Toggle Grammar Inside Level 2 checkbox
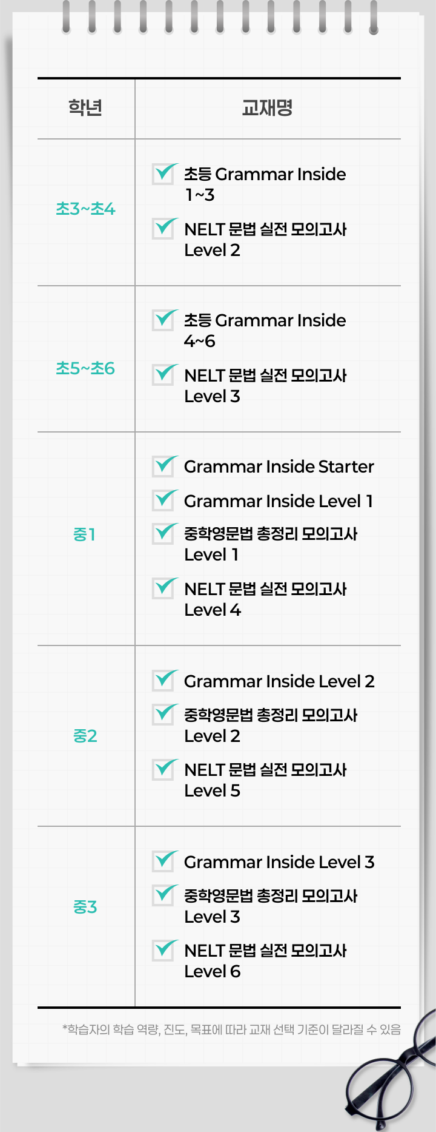The height and width of the screenshot is (1132, 436). [163, 681]
